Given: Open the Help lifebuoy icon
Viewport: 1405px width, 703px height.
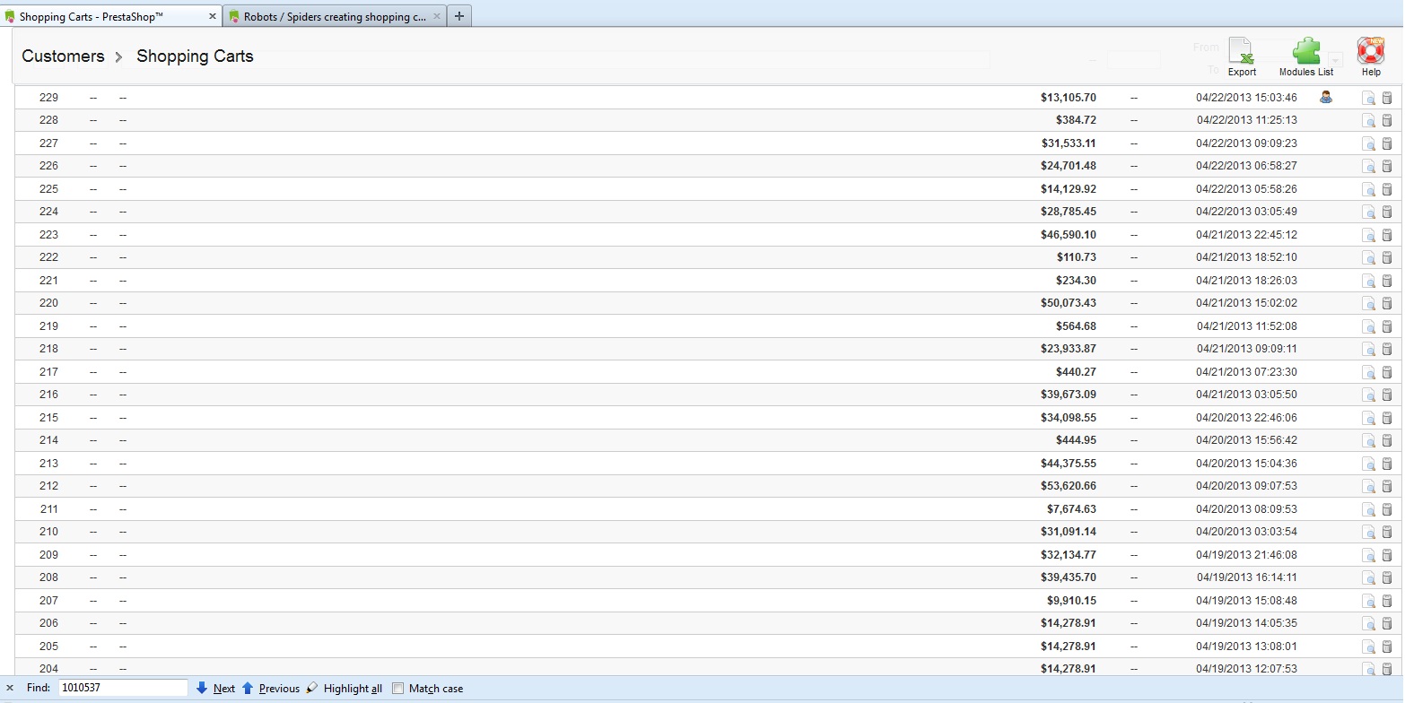Looking at the screenshot, I should [1371, 51].
